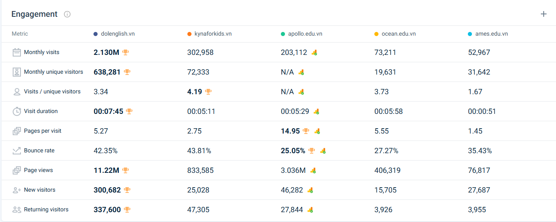
Task: Click the Page views stacked-pages icon
Action: tap(17, 170)
